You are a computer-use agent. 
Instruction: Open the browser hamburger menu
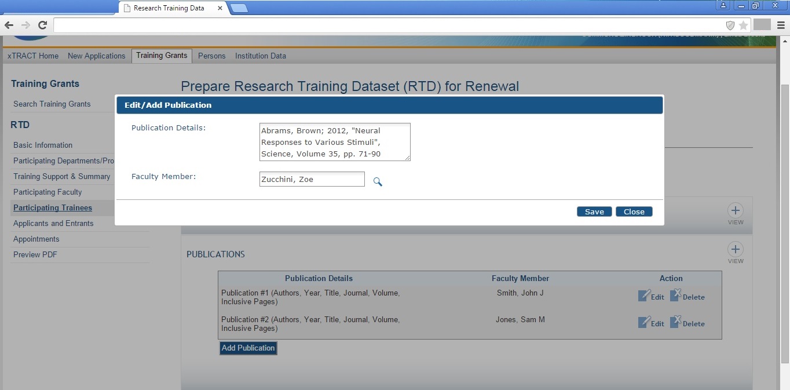(x=781, y=25)
